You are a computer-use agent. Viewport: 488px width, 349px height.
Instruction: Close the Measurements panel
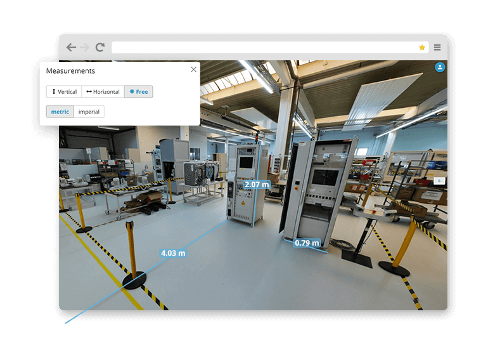tap(193, 70)
